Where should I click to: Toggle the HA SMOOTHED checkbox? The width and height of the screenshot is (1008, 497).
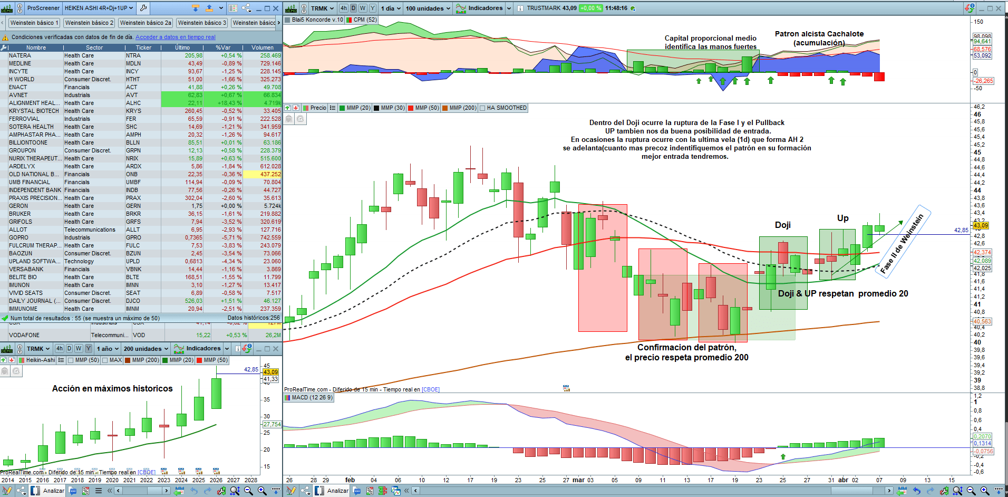[482, 108]
